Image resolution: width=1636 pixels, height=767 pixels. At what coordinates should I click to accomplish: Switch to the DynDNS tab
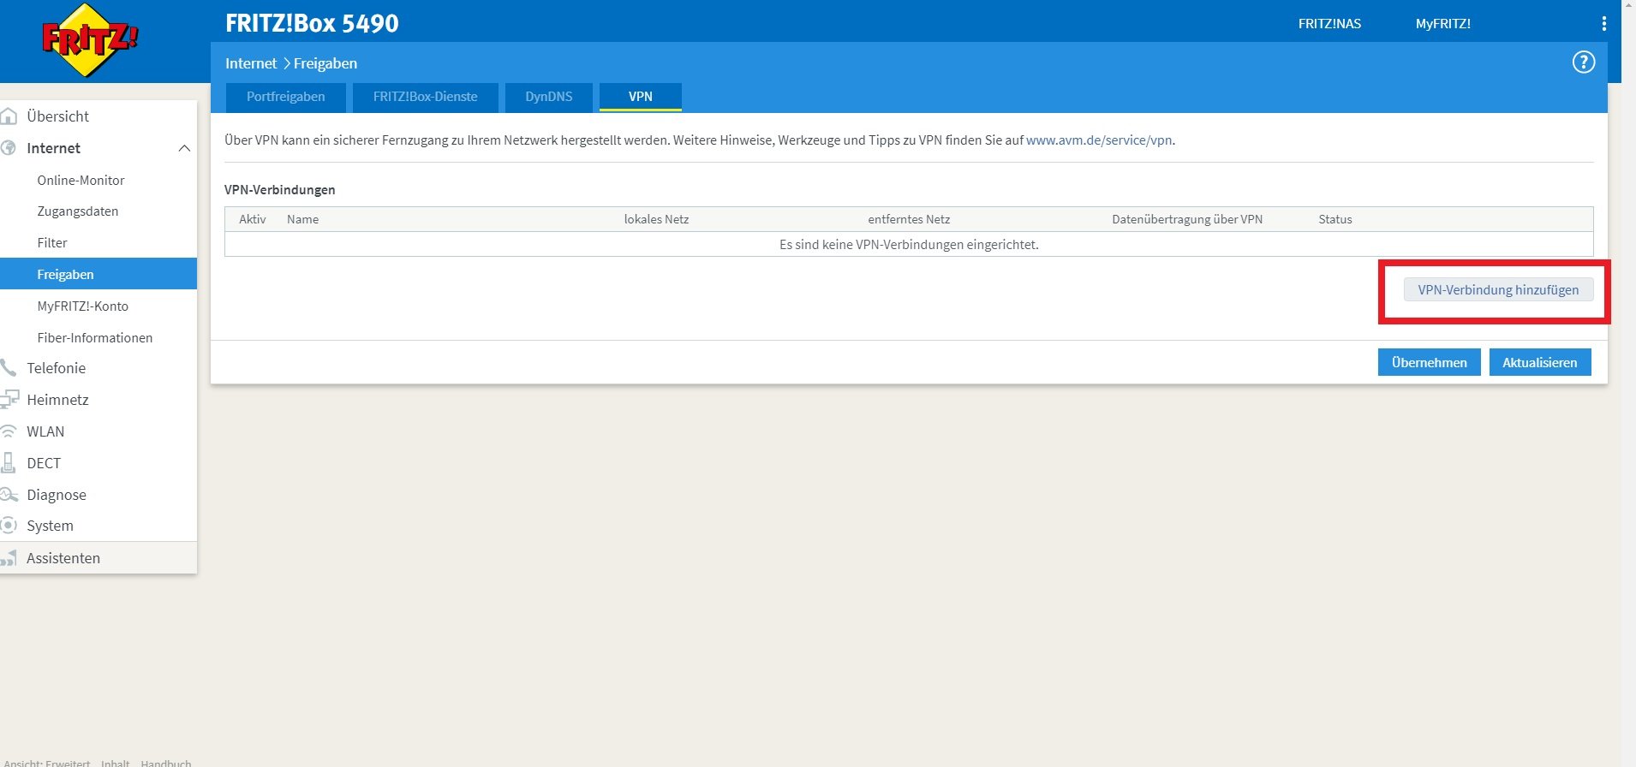549,97
